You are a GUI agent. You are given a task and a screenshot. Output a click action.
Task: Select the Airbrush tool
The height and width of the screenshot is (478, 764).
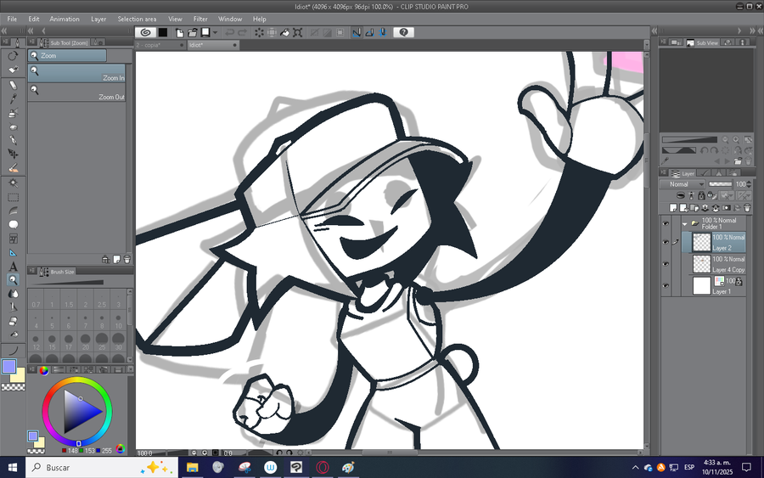[13, 113]
